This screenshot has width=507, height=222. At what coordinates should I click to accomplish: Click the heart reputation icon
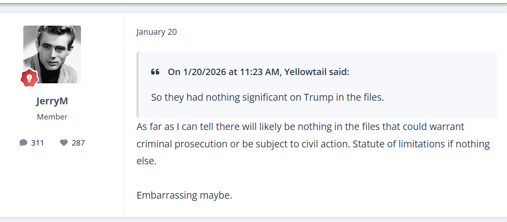[64, 143]
